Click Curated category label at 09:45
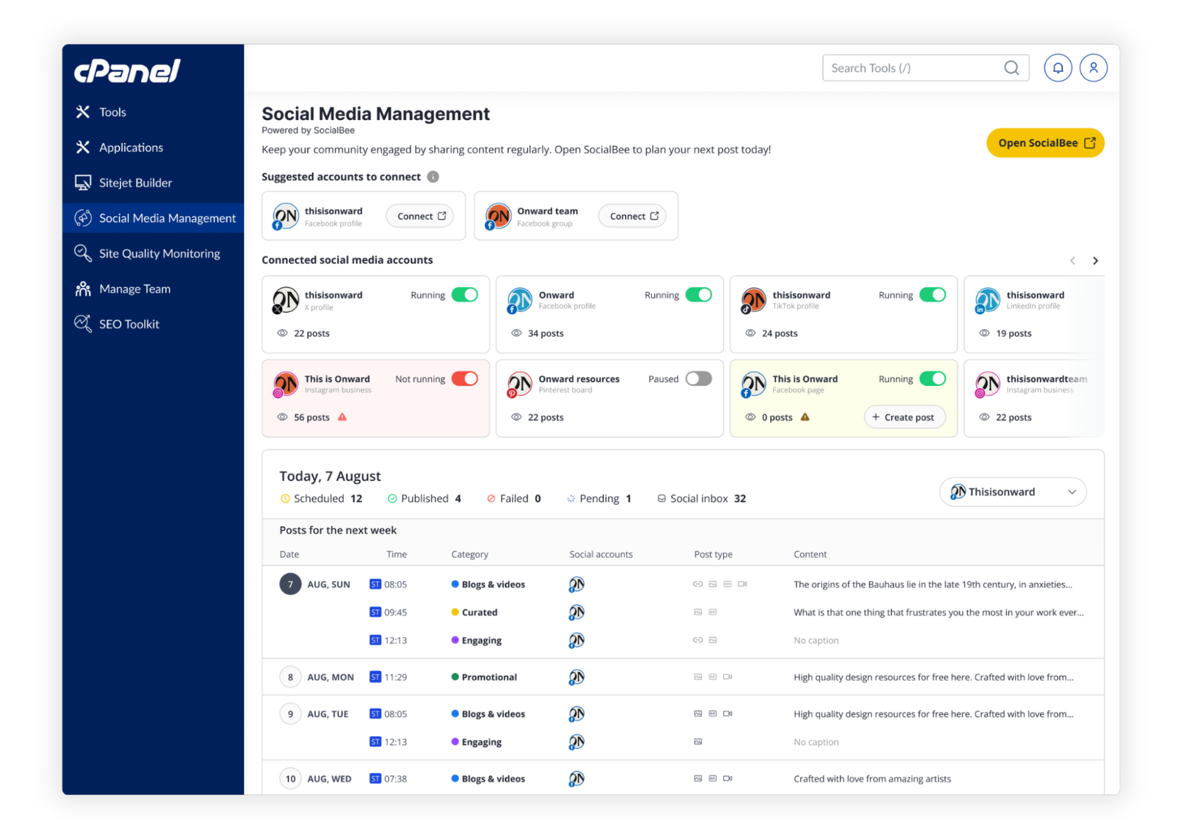1182x840 pixels. pos(480,613)
